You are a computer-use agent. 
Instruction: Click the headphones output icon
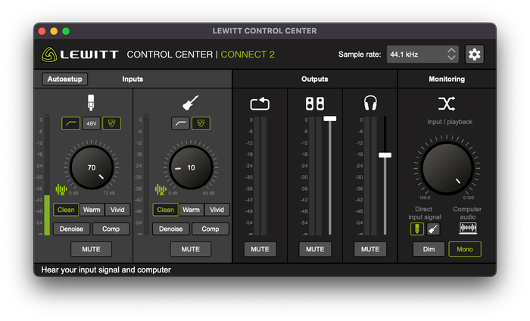[x=370, y=103]
